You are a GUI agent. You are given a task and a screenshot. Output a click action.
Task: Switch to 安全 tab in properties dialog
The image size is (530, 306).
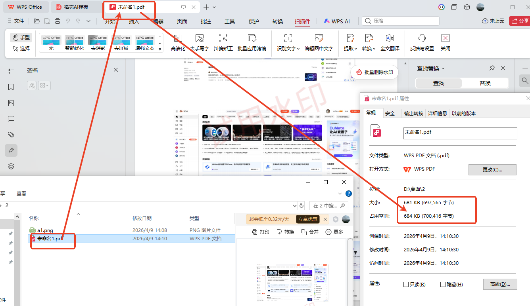pyautogui.click(x=390, y=113)
